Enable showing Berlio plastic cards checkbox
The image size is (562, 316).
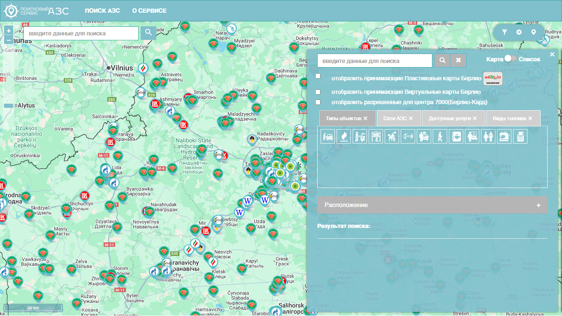click(318, 76)
